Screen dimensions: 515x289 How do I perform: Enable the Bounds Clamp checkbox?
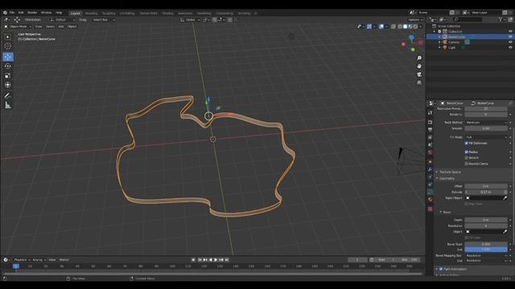coord(466,164)
